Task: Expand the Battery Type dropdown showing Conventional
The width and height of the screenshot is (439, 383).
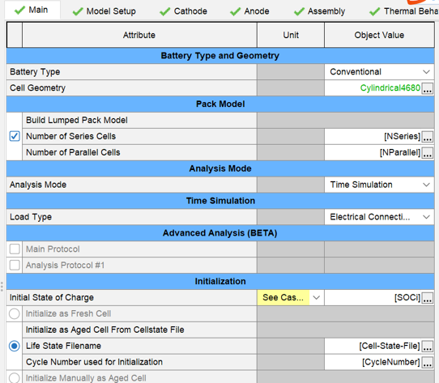Action: 379,72
